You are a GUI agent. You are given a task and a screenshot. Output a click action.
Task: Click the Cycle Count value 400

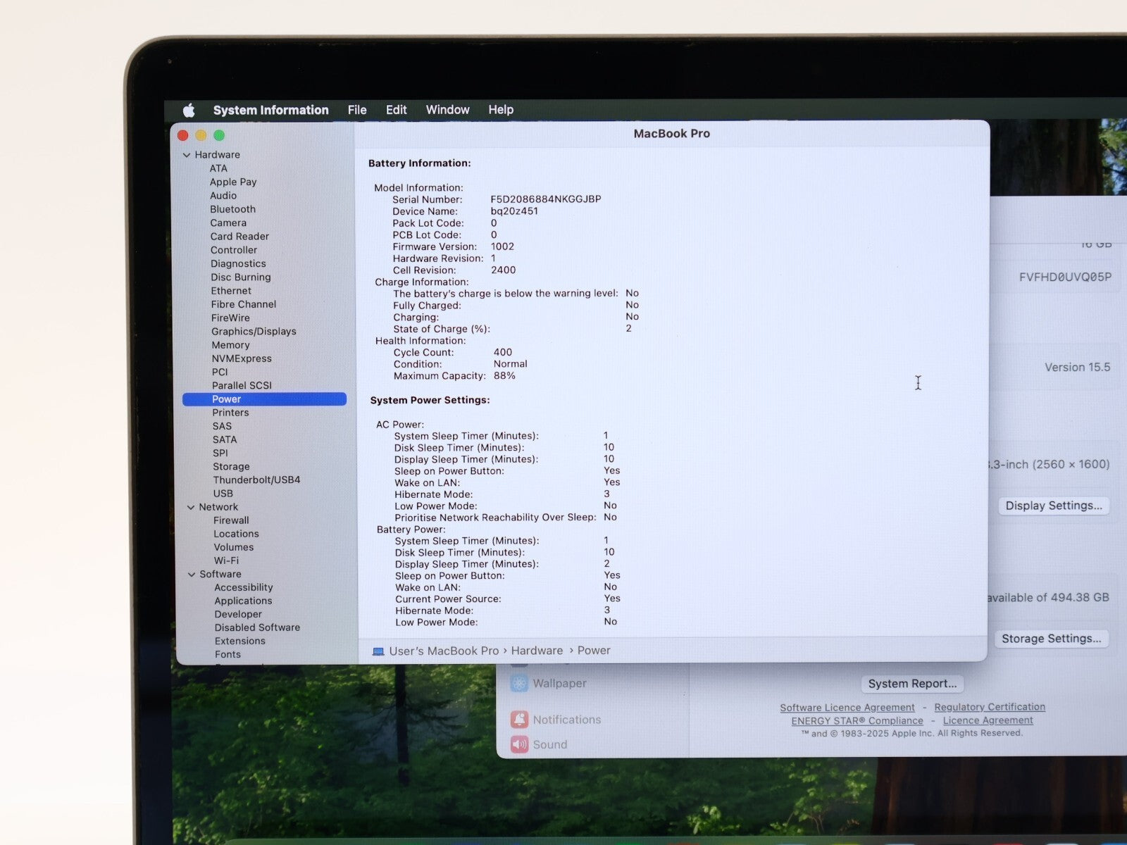pos(503,352)
